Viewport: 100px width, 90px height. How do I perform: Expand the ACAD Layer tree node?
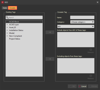pyautogui.click(x=7, y=25)
